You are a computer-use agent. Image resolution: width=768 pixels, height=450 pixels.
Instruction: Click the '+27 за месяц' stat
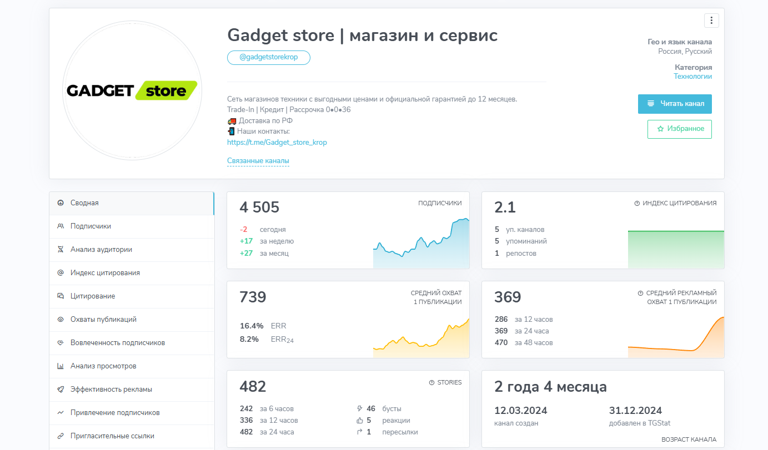click(264, 254)
